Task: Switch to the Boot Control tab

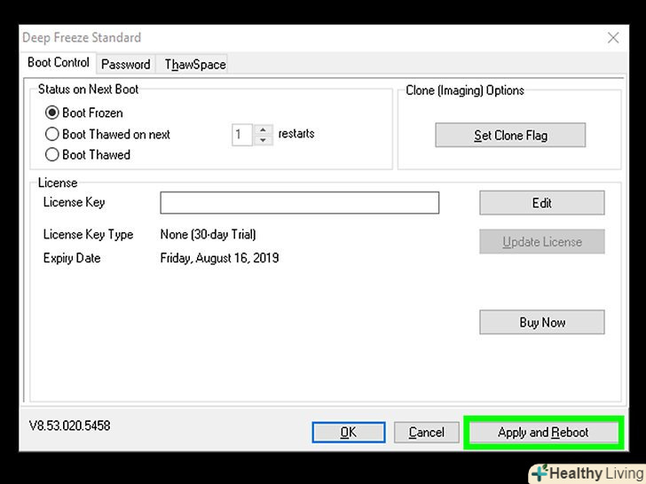Action: 59,63
